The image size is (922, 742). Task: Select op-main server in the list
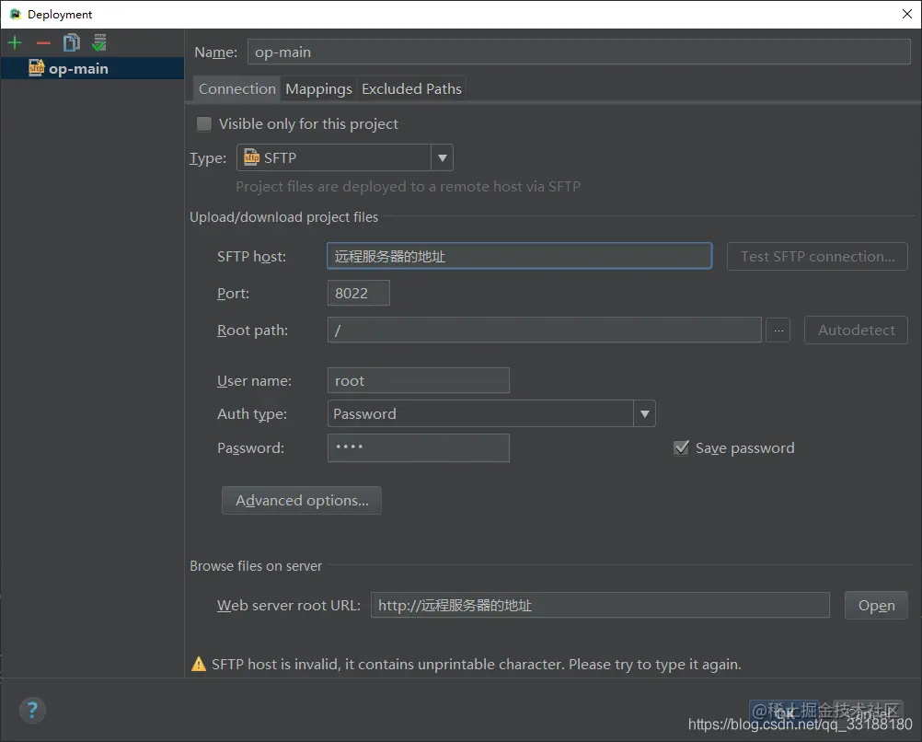tap(92, 69)
